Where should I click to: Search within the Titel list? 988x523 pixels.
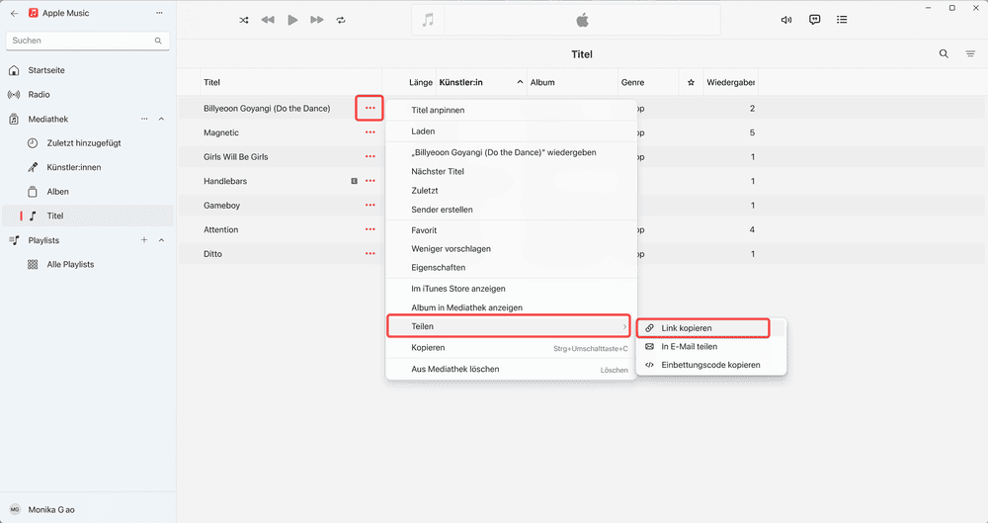944,54
